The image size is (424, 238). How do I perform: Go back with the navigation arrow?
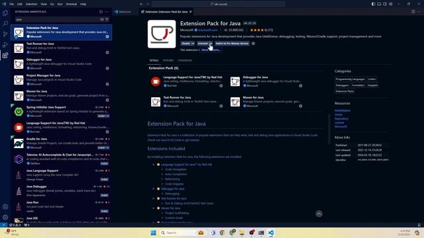(141, 4)
